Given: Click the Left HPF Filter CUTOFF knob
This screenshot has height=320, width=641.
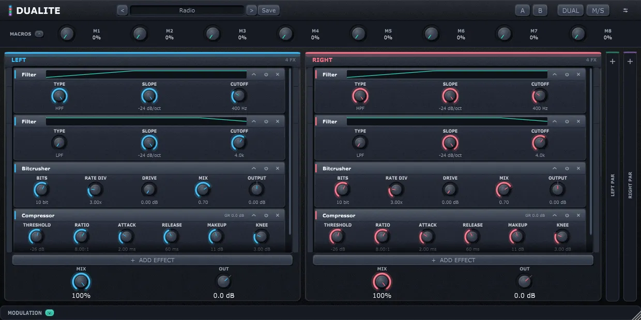Looking at the screenshot, I should pos(239,95).
